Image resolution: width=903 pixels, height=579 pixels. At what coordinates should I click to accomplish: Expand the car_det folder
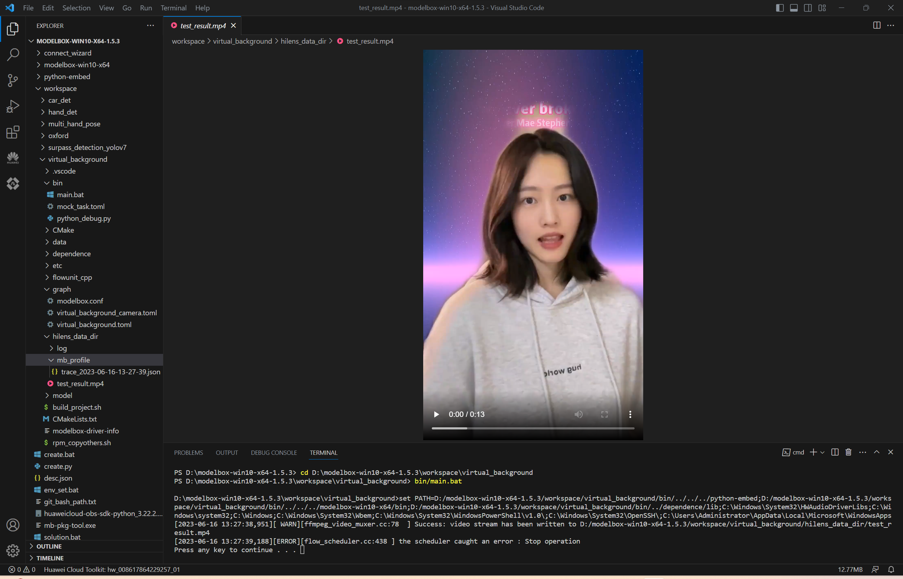click(59, 101)
